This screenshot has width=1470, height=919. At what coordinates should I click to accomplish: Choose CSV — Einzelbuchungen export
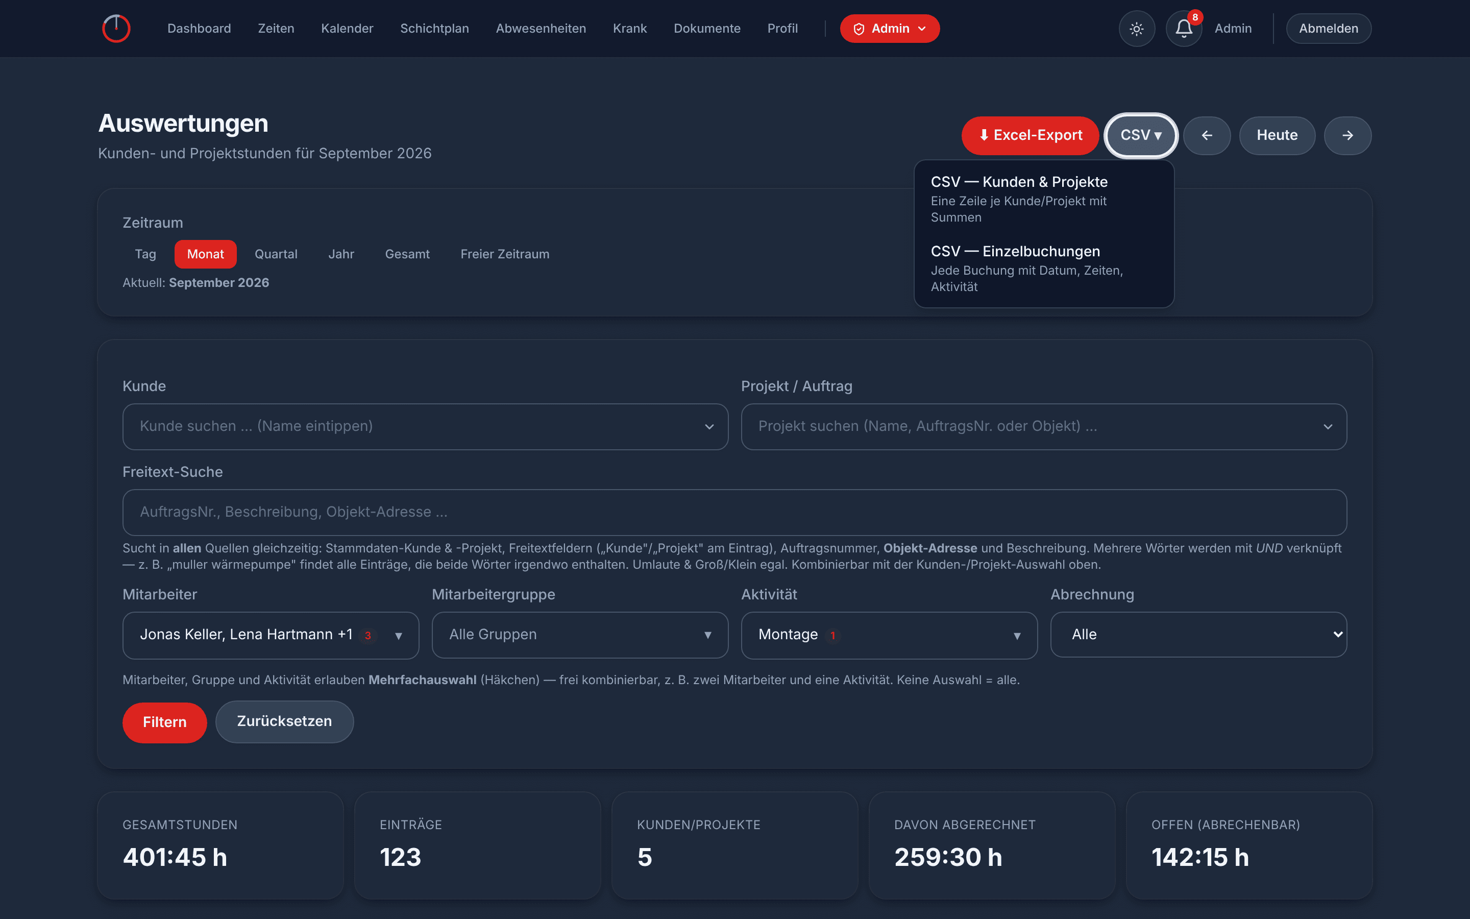click(x=1044, y=268)
